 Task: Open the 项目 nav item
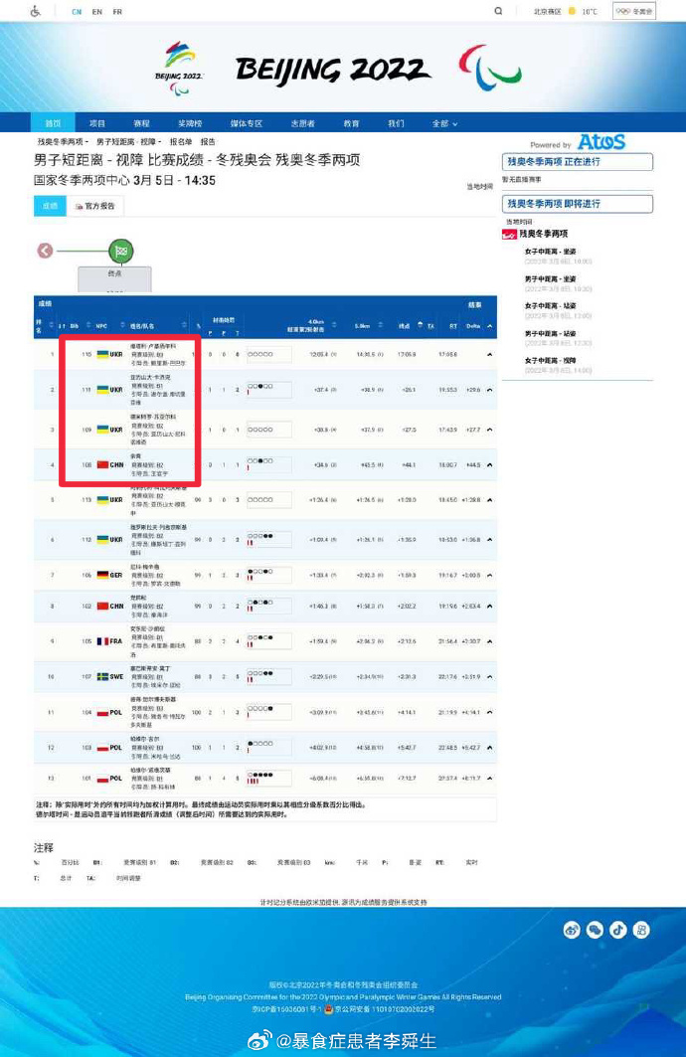97,123
